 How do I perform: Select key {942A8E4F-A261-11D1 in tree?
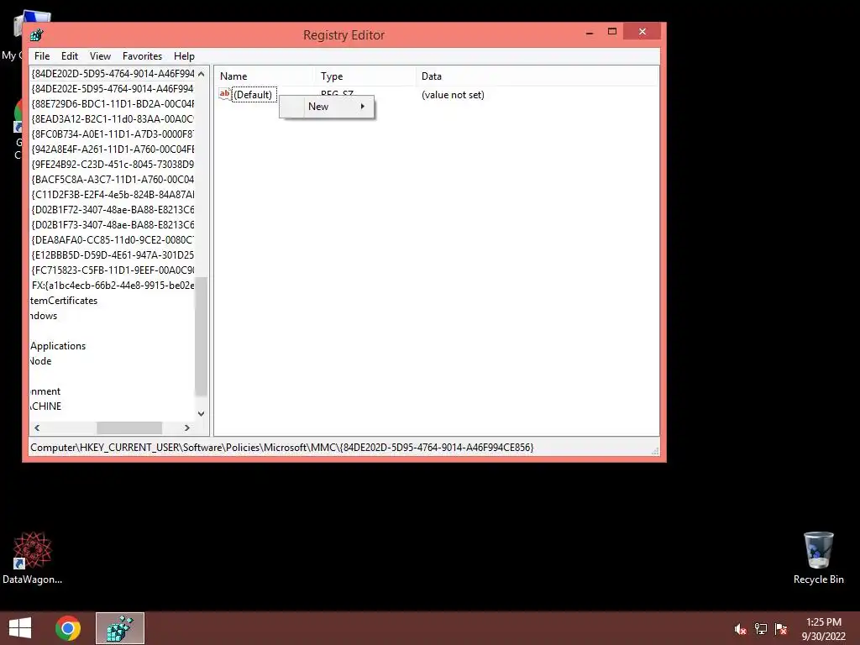113,149
